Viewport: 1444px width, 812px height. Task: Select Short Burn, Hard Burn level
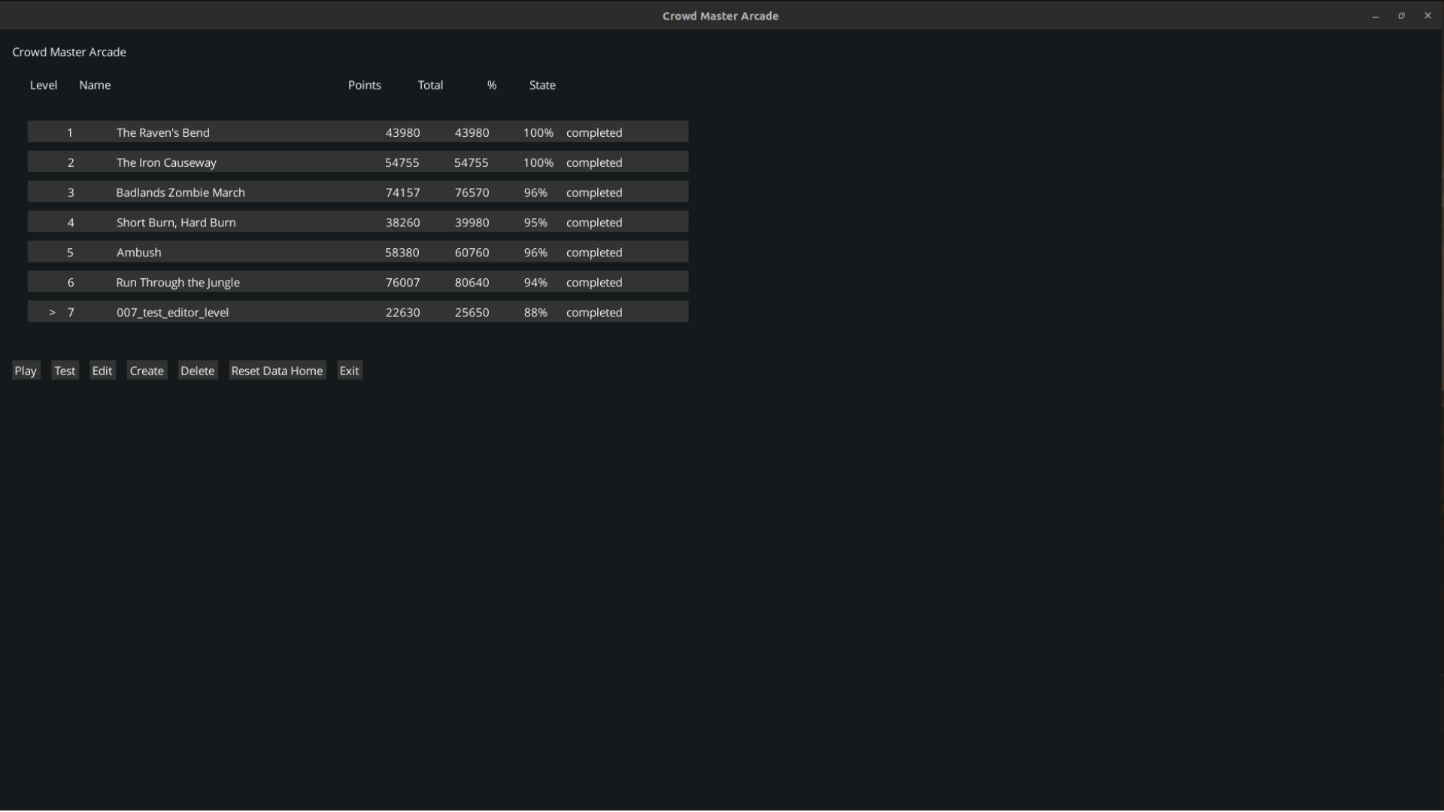[x=358, y=222]
